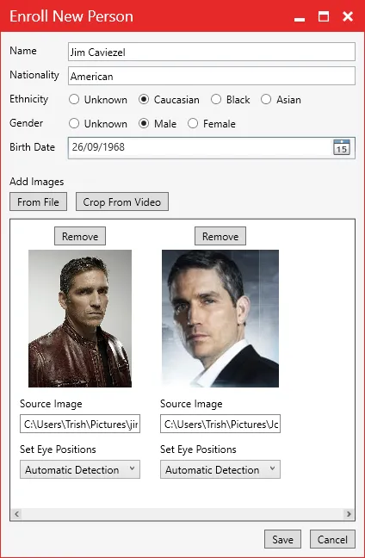Click the horizontal scrollbar right arrow
The width and height of the screenshot is (365, 558).
coord(349,514)
